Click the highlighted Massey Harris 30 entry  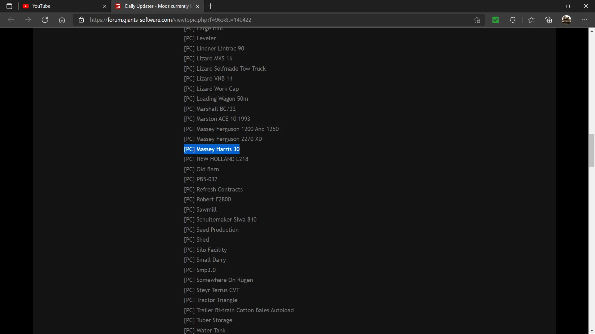(212, 149)
